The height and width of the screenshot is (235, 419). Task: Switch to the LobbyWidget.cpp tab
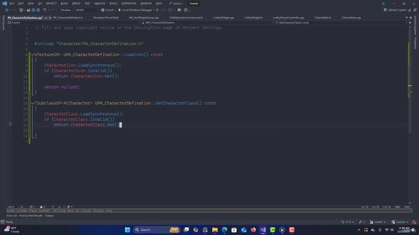point(224,18)
